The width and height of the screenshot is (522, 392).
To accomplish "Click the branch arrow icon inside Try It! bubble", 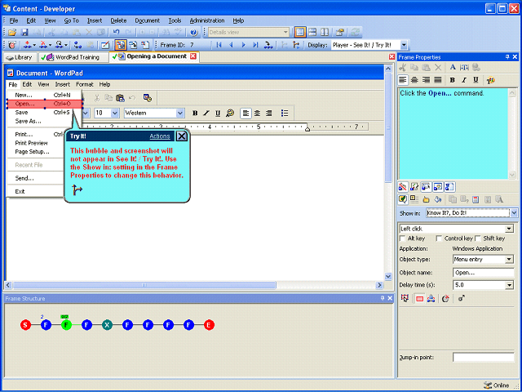I will pyautogui.click(x=77, y=190).
